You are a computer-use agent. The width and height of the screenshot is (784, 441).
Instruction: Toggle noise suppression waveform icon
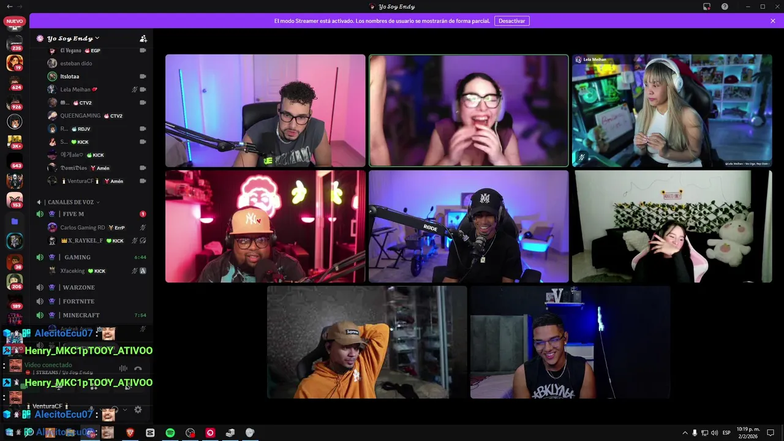click(123, 368)
